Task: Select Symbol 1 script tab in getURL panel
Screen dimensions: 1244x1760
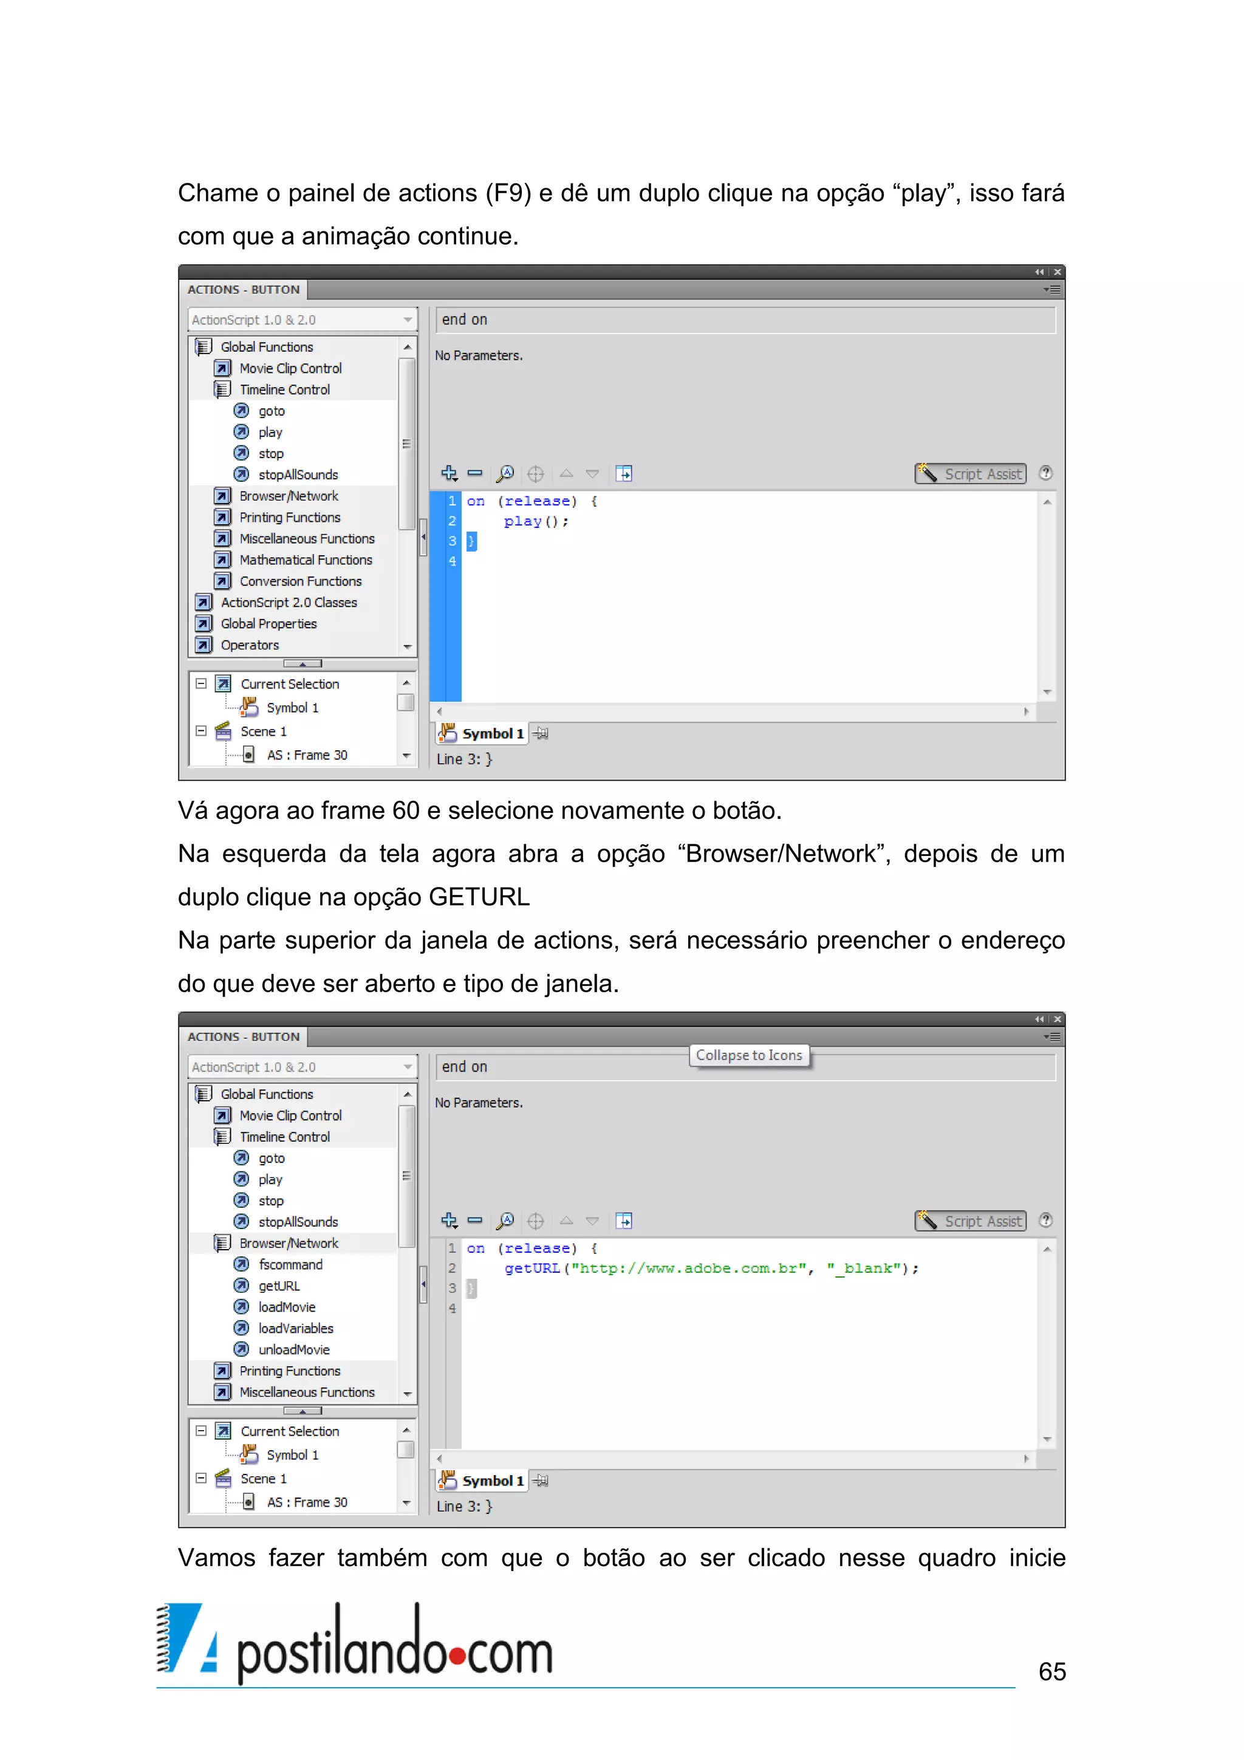Action: pos(482,1480)
